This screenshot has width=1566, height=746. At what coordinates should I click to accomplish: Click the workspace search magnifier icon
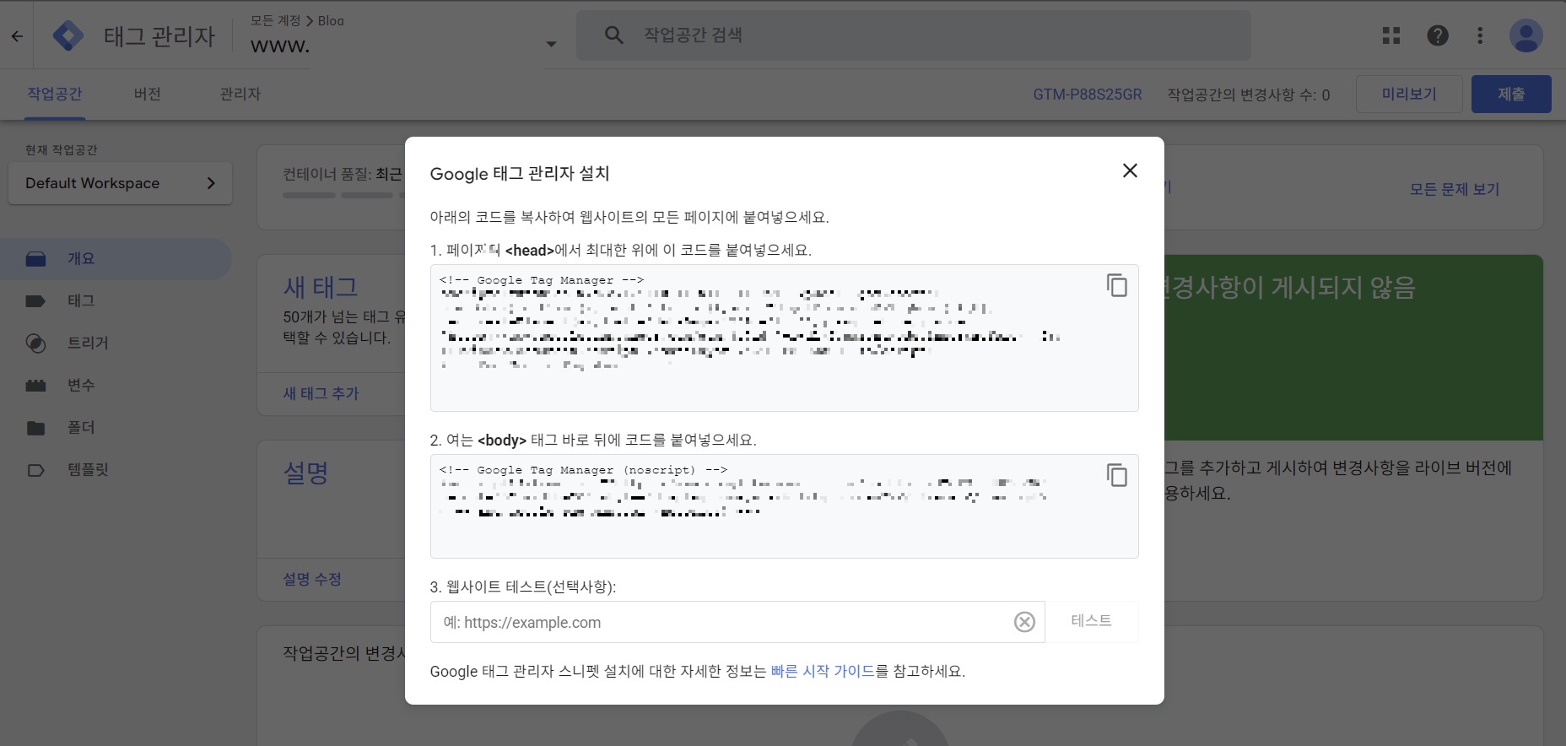[614, 35]
